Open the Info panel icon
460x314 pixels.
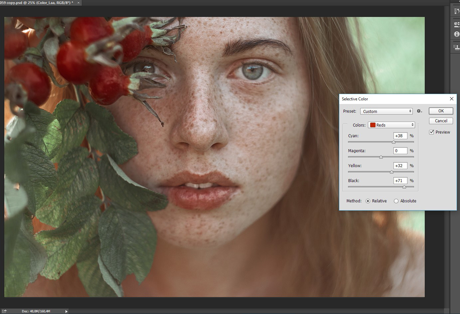456,34
